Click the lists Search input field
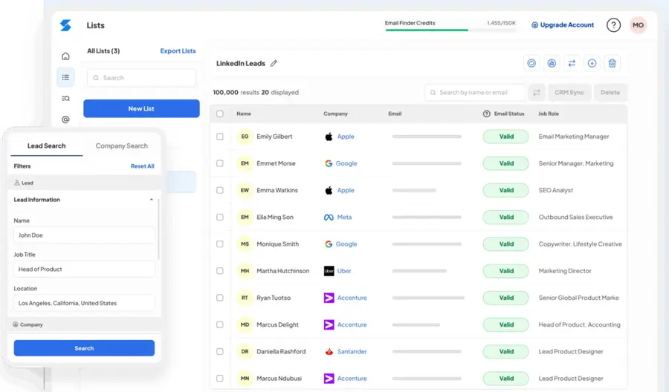This screenshot has height=392, width=669. [141, 78]
